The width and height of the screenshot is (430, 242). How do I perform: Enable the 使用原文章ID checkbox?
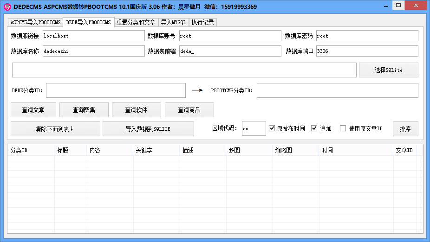(343, 128)
